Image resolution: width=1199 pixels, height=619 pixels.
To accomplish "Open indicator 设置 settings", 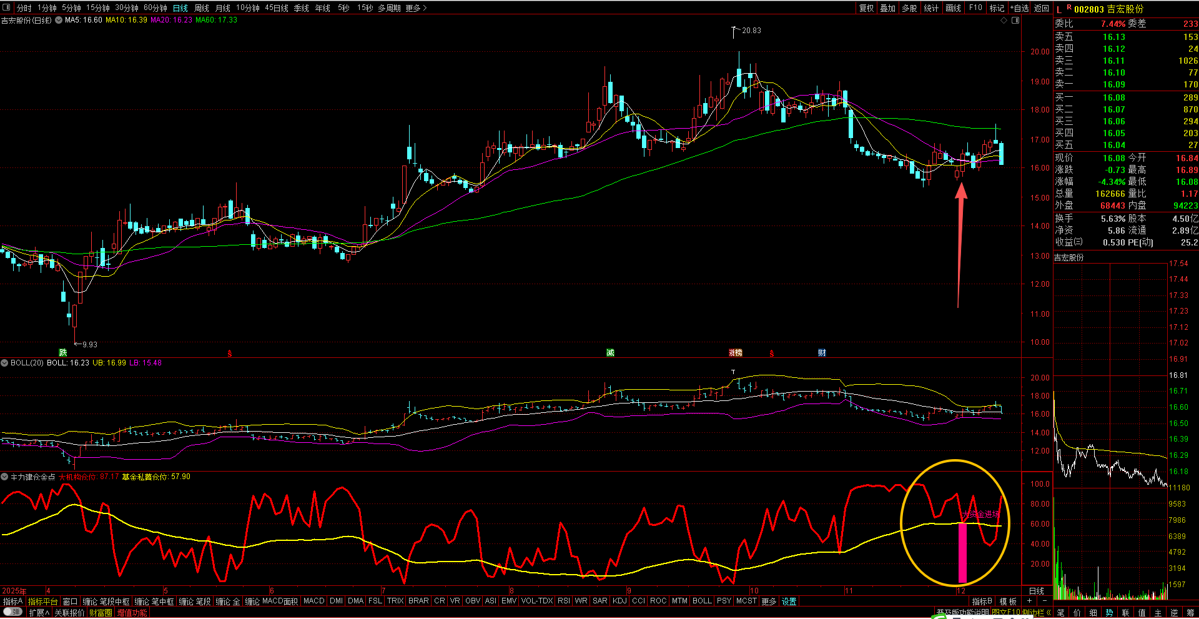I will click(x=789, y=602).
